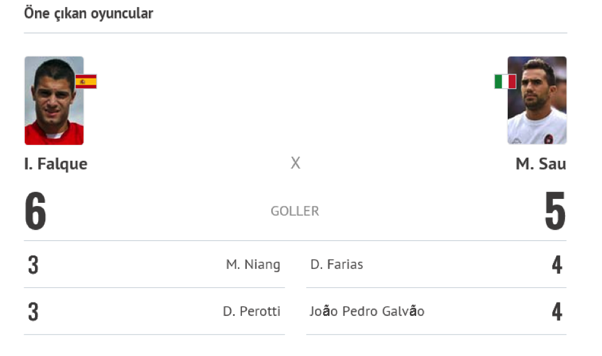The height and width of the screenshot is (356, 602).
Task: Open I. Falque's player photo
Action: pos(54,100)
